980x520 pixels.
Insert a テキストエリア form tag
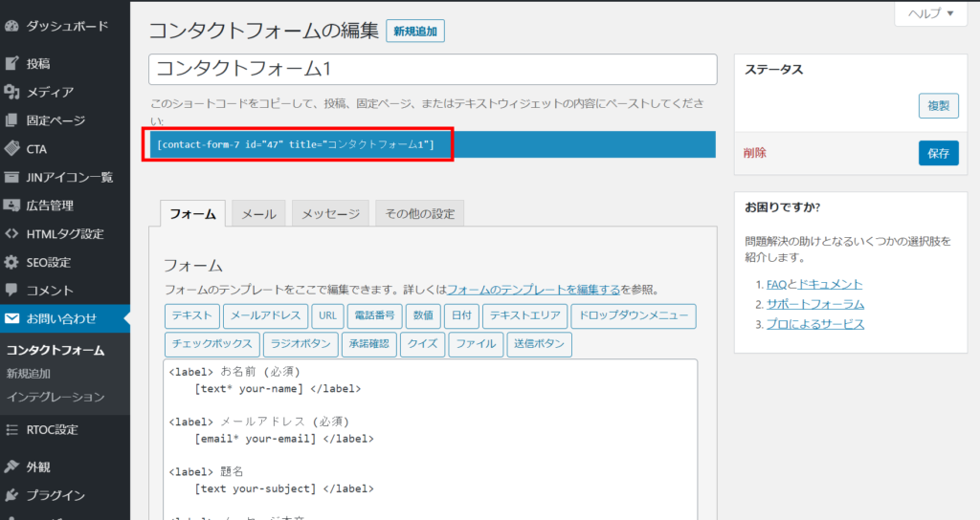pyautogui.click(x=525, y=315)
